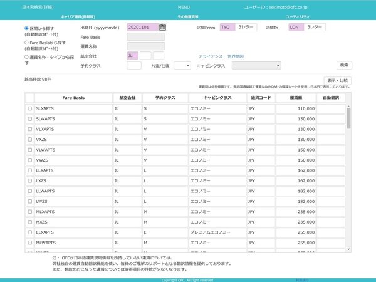Click the SLXAPTS fare basis cell
376x282 pixels.
click(x=73, y=108)
